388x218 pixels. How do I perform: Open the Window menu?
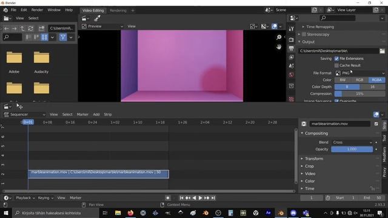click(x=54, y=10)
